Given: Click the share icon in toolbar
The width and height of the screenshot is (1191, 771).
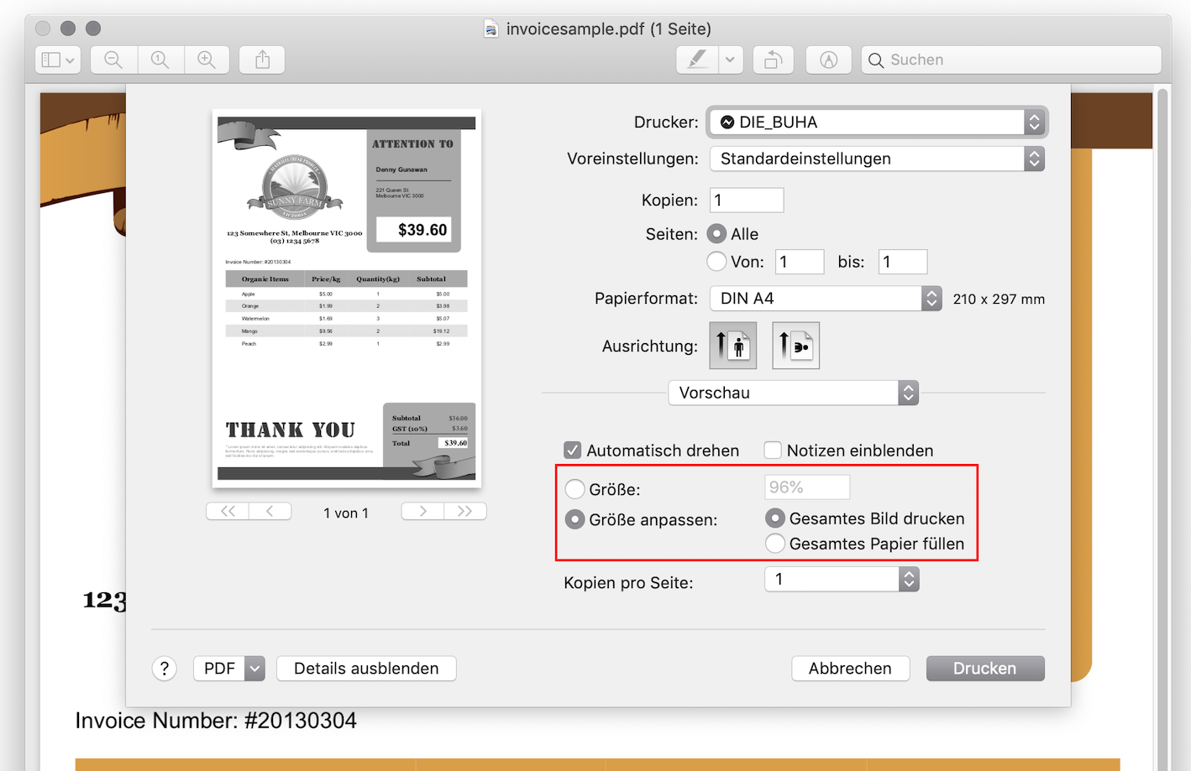Looking at the screenshot, I should (x=262, y=60).
